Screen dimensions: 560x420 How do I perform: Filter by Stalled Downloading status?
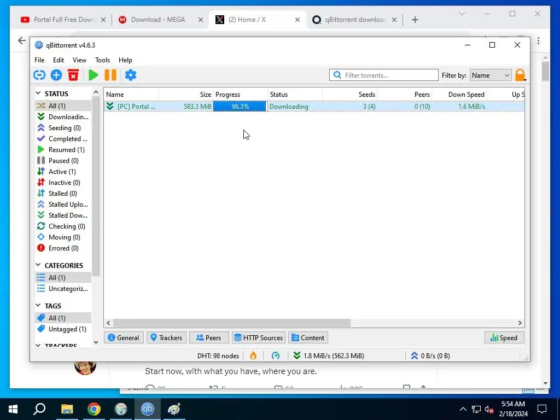coord(63,215)
